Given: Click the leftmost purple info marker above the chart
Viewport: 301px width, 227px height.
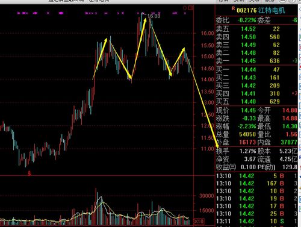Looking at the screenshot, I should tap(19, 13).
